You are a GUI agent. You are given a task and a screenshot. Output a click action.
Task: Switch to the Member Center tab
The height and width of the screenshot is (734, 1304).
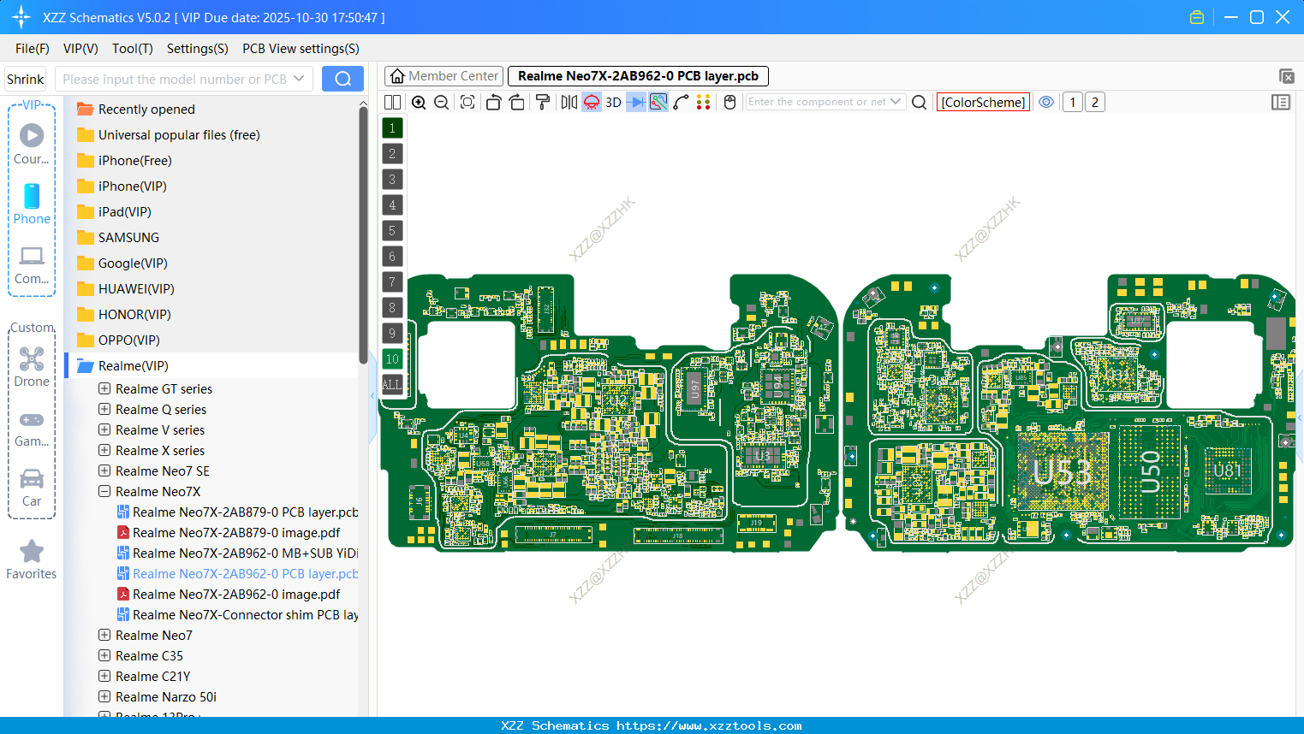[444, 76]
